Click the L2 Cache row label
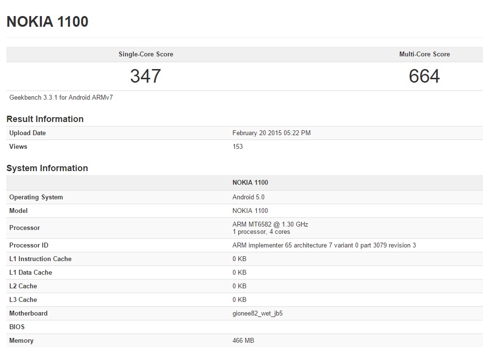 23,286
